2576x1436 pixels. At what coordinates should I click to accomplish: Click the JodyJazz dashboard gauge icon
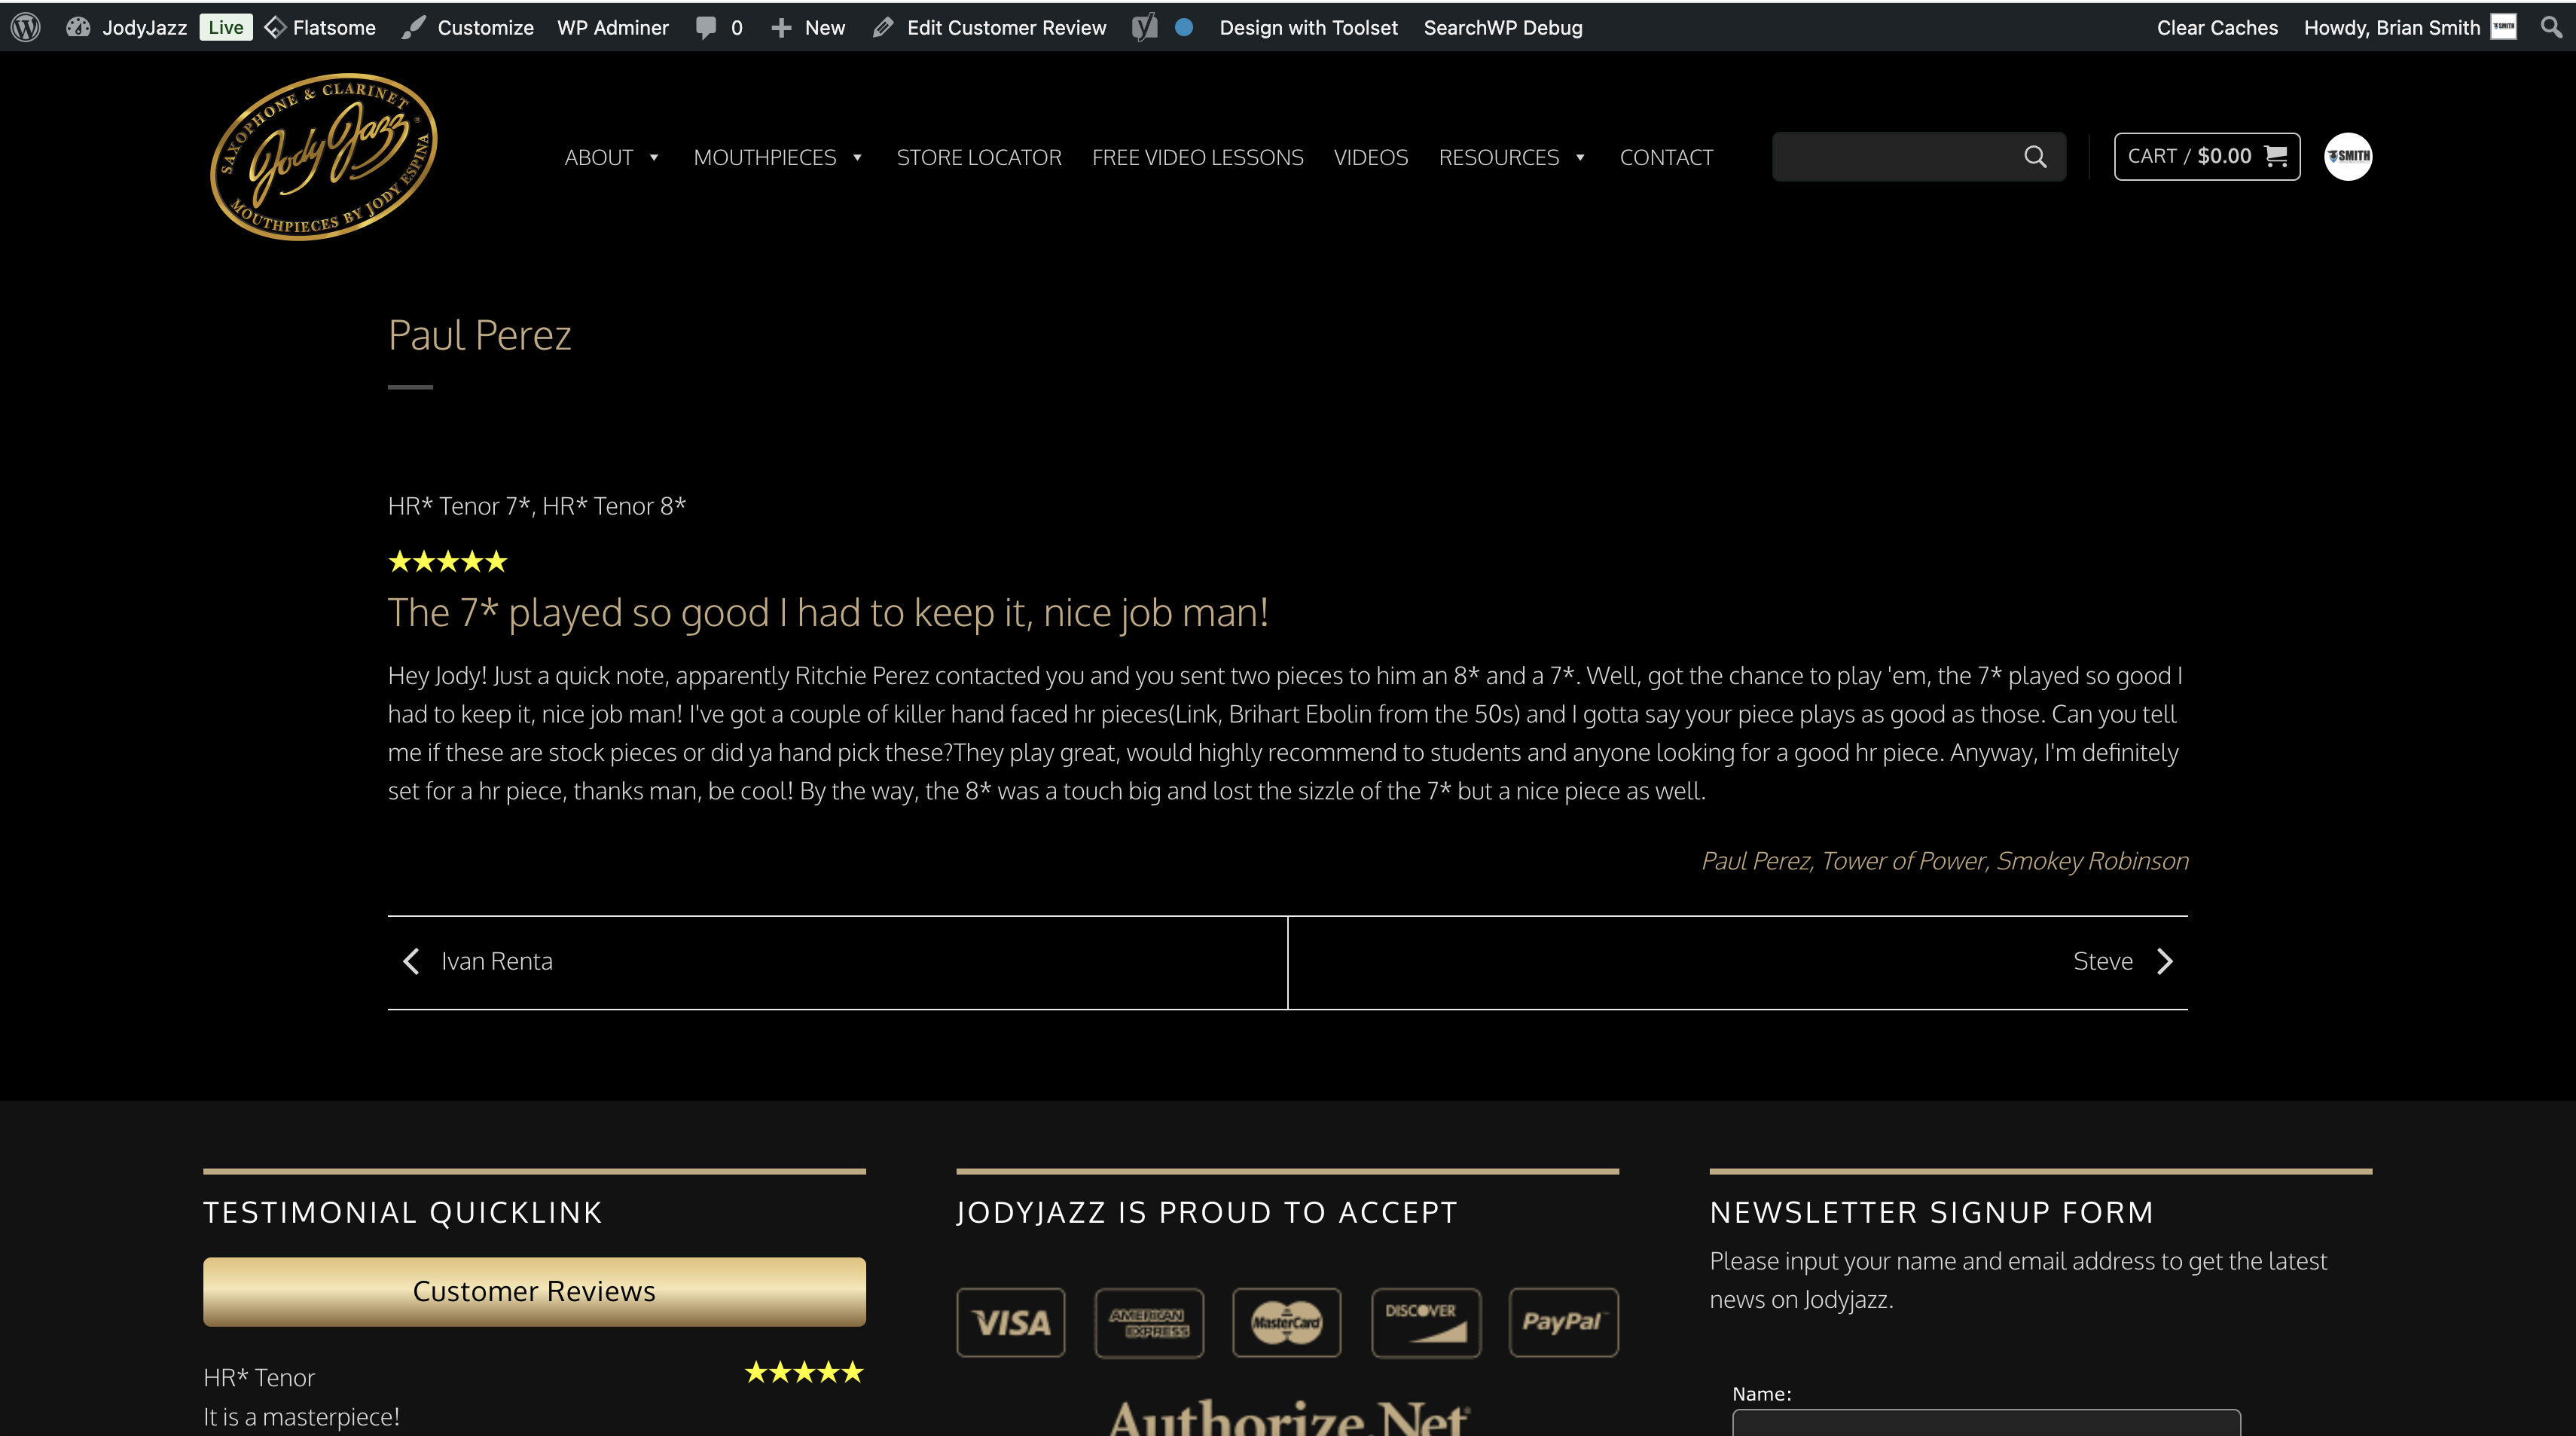pos(78,27)
